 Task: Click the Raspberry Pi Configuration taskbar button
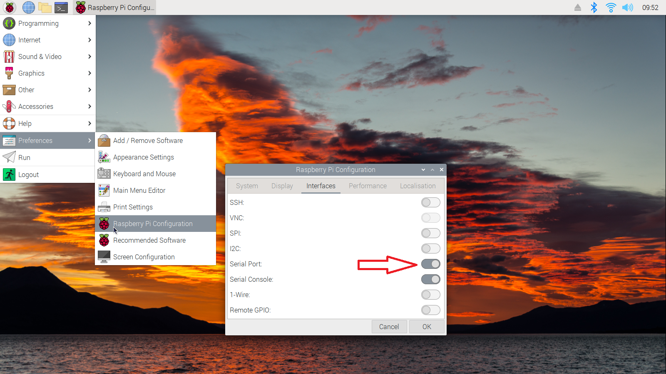pos(115,7)
